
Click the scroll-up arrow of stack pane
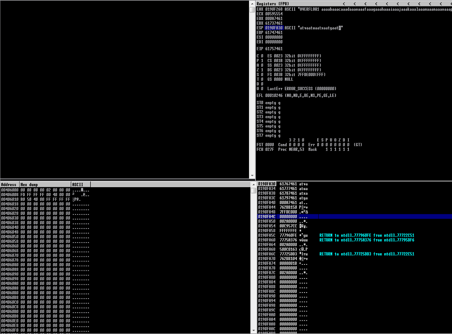pos(253,185)
